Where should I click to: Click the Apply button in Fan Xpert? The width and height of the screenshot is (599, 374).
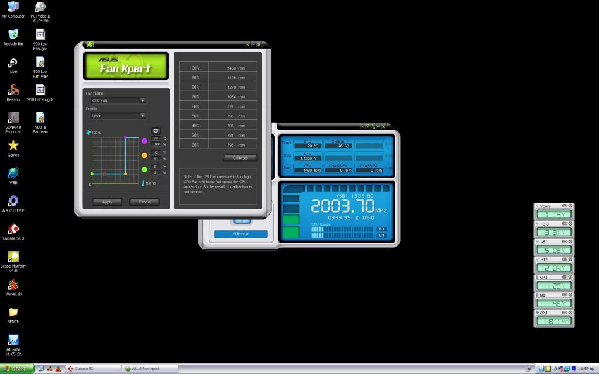(107, 202)
